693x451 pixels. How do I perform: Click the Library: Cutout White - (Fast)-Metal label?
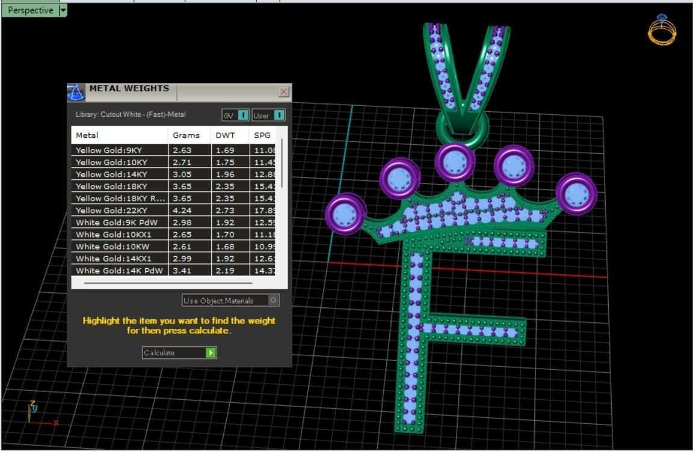tap(131, 114)
